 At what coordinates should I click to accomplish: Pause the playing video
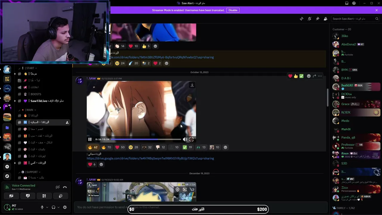click(90, 139)
